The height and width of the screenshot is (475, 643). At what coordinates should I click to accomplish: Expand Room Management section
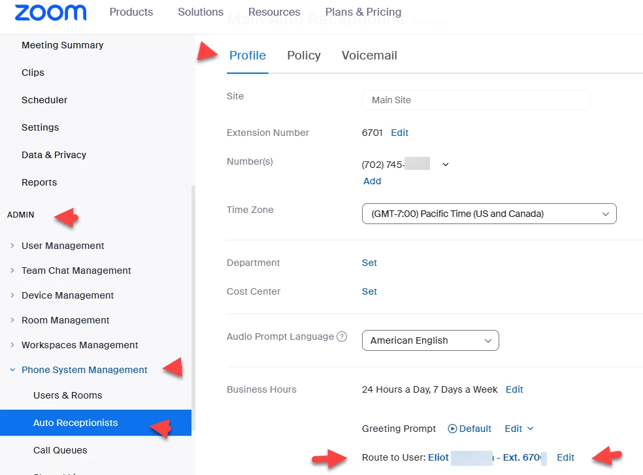click(x=65, y=320)
